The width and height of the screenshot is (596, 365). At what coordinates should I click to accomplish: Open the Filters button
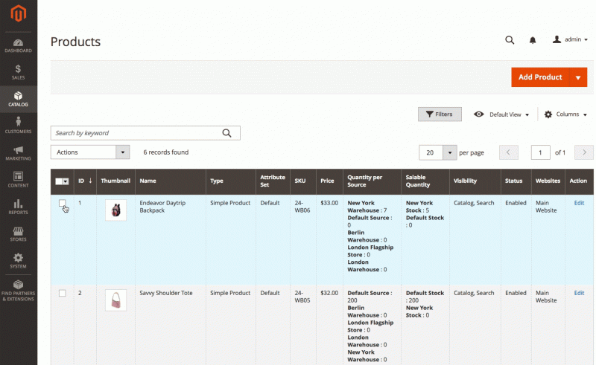click(440, 114)
